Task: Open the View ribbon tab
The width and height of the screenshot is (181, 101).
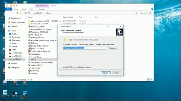Action: tap(31, 9)
